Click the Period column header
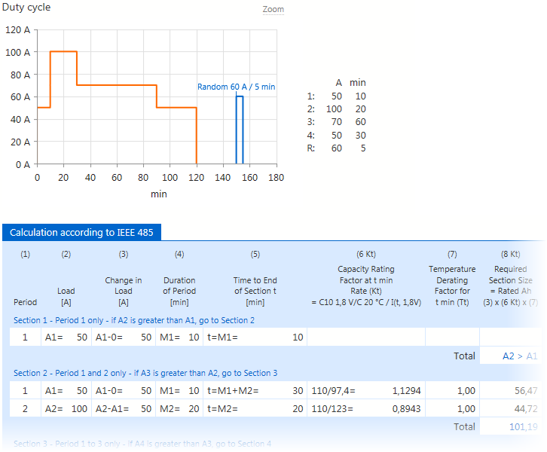Image resolution: width=547 pixels, height=452 pixels. [25, 302]
